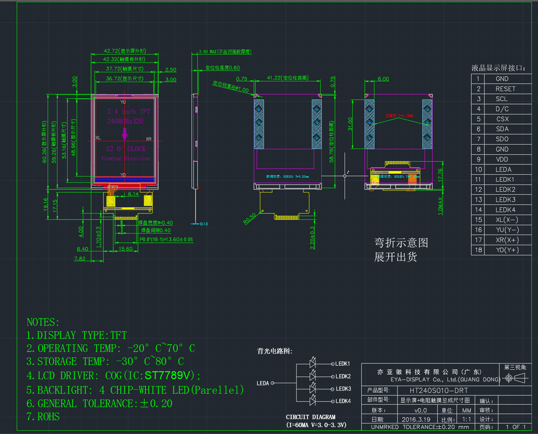Image resolution: width=538 pixels, height=434 pixels.
Task: Select the RESET pin label in interface table
Action: [505, 89]
